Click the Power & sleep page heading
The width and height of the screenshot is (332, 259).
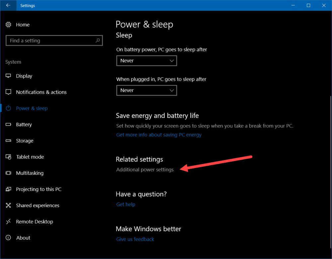pos(144,24)
